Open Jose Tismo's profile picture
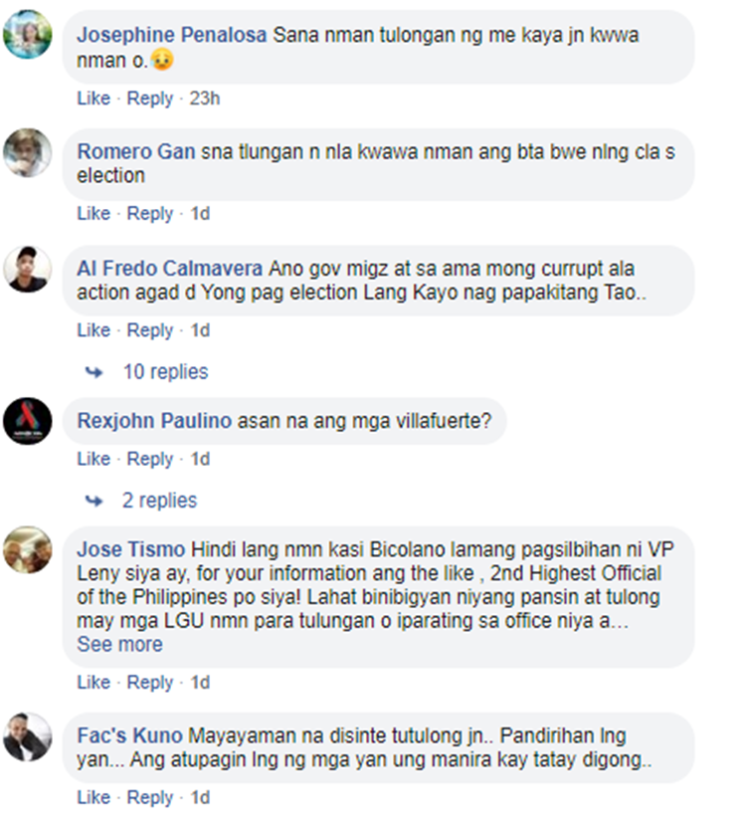The width and height of the screenshot is (746, 821). coord(27,549)
